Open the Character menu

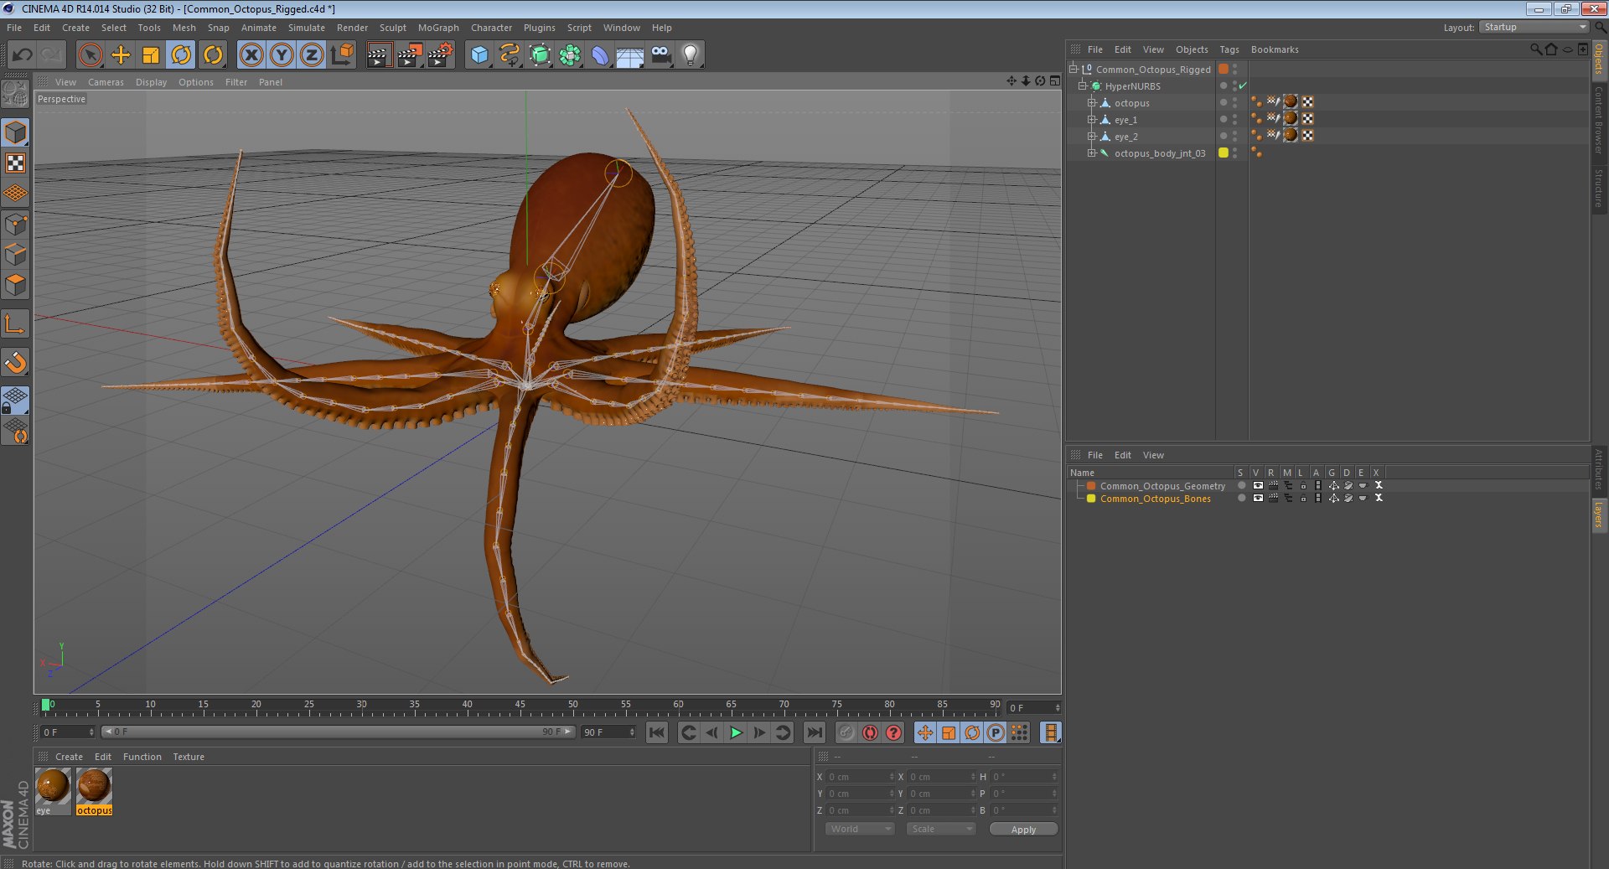tap(491, 28)
